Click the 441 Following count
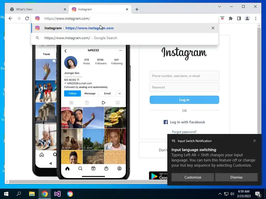The width and height of the screenshot is (266, 199). coord(117,62)
